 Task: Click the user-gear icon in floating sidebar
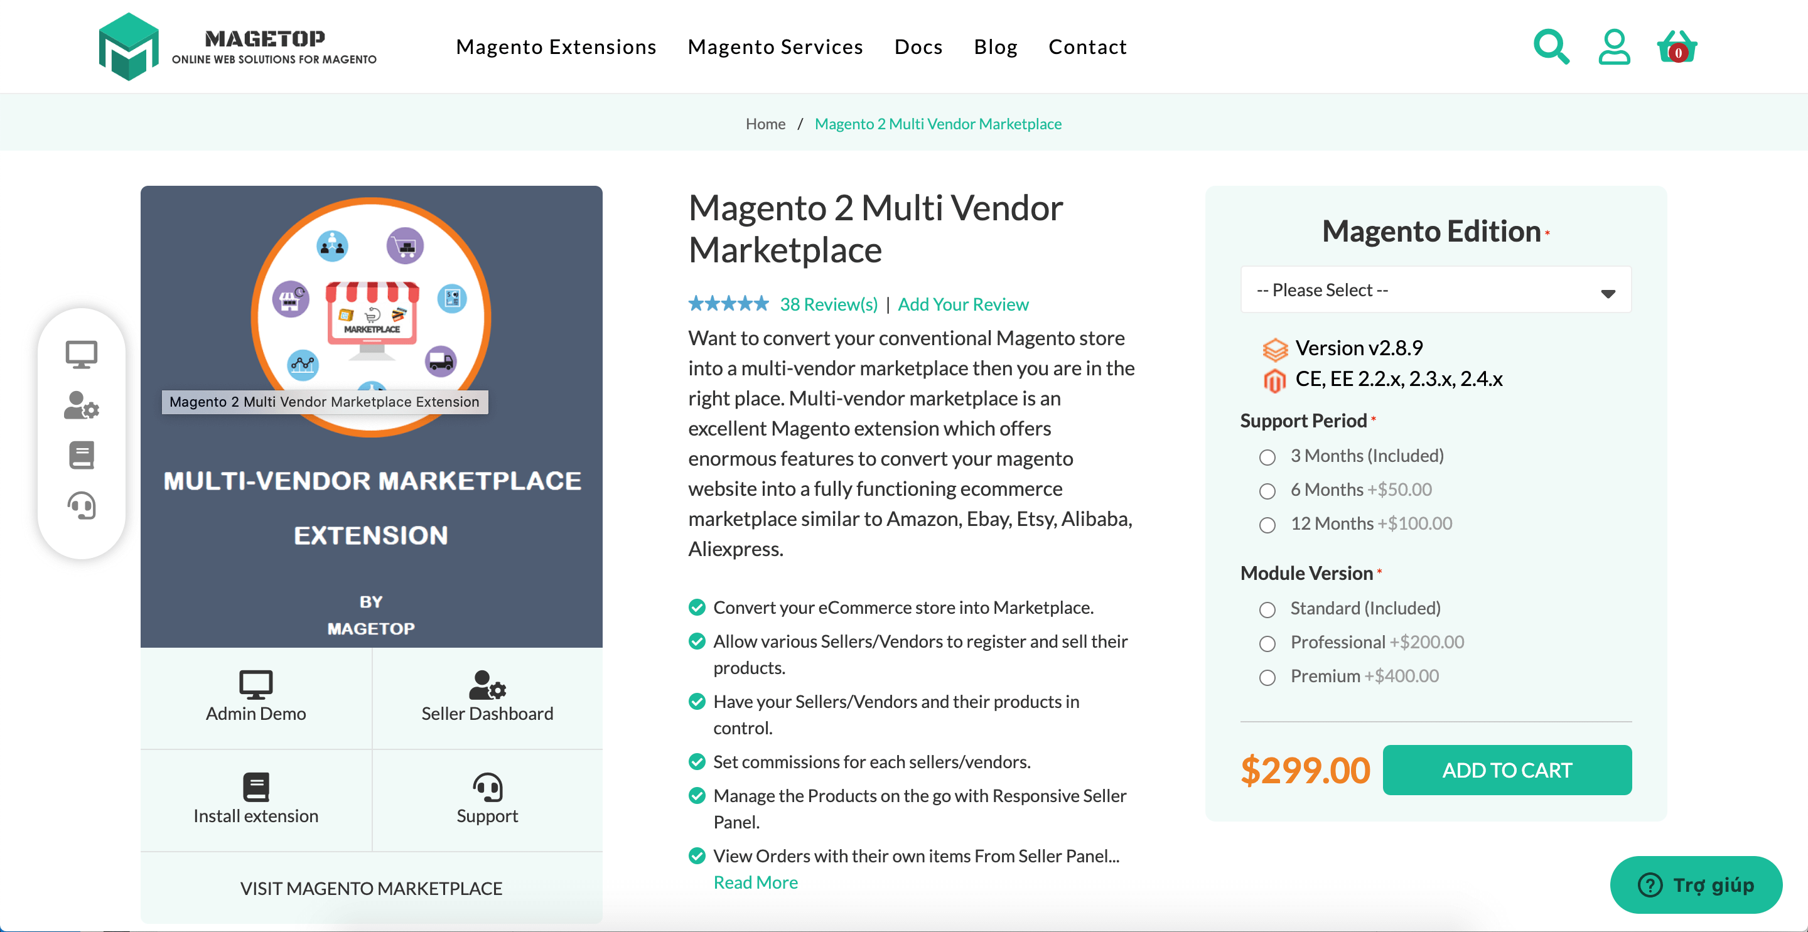tap(82, 405)
